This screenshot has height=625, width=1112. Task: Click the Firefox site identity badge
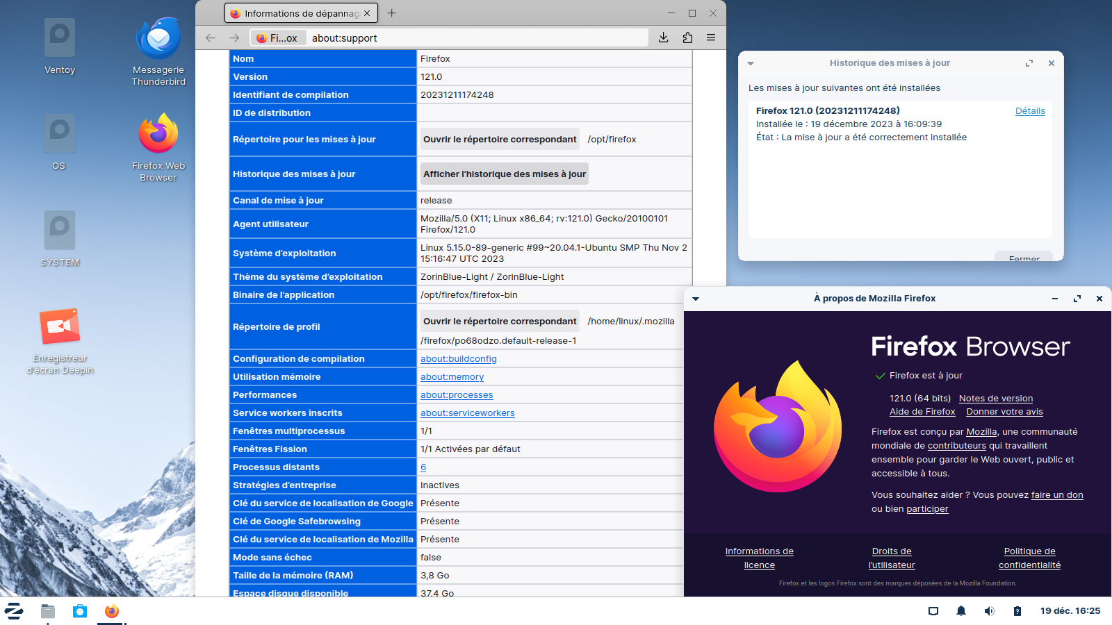tap(277, 38)
